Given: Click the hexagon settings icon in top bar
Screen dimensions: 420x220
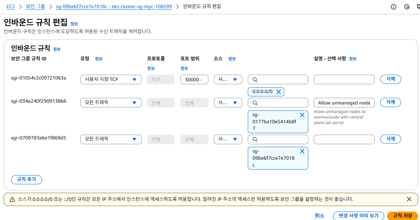Looking at the screenshot, I should [407, 7].
